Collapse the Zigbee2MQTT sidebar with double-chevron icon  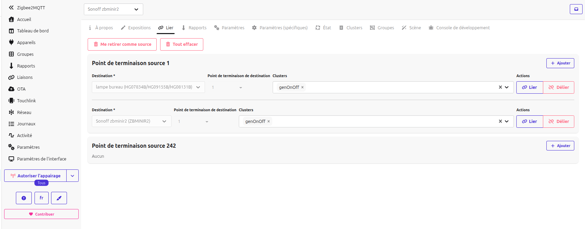click(x=11, y=8)
